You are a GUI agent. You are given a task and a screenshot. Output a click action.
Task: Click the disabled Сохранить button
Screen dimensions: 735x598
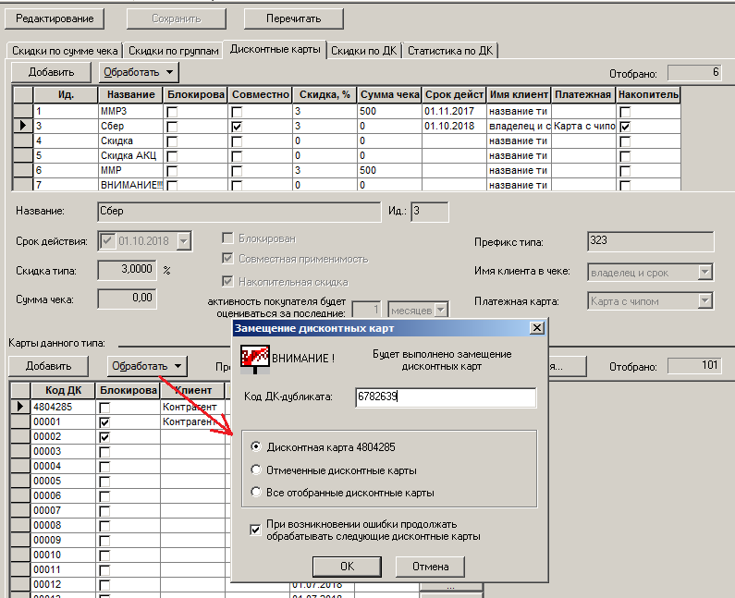pyautogui.click(x=177, y=18)
